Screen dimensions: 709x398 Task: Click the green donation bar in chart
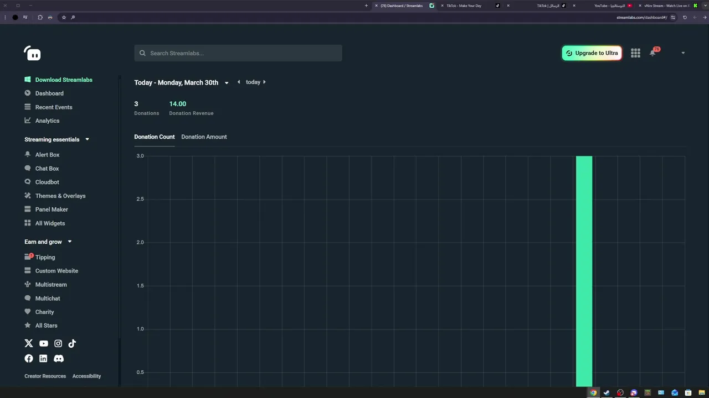click(x=584, y=271)
